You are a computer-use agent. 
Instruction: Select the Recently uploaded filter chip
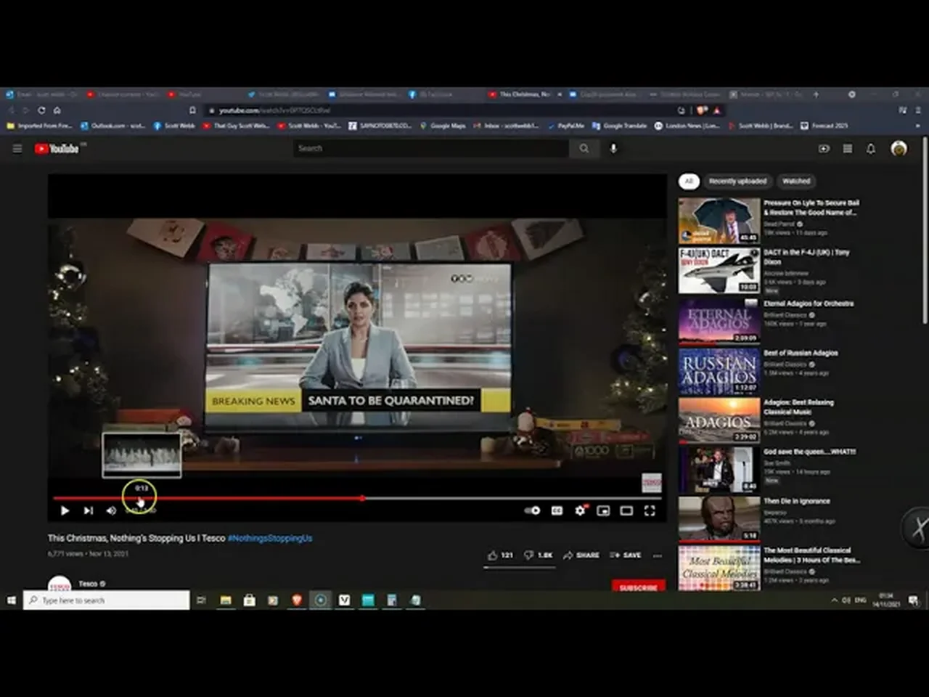[737, 182]
